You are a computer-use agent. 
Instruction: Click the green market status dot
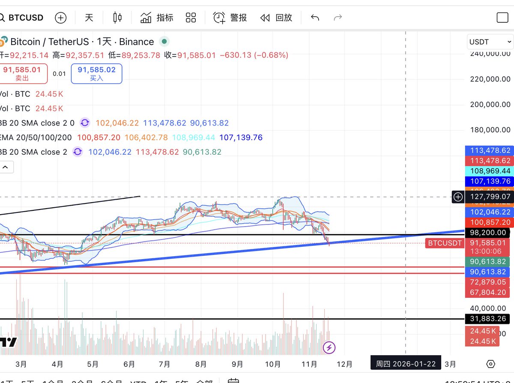coord(164,42)
